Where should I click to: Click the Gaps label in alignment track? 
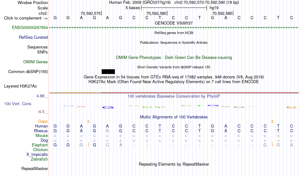tap(43, 122)
